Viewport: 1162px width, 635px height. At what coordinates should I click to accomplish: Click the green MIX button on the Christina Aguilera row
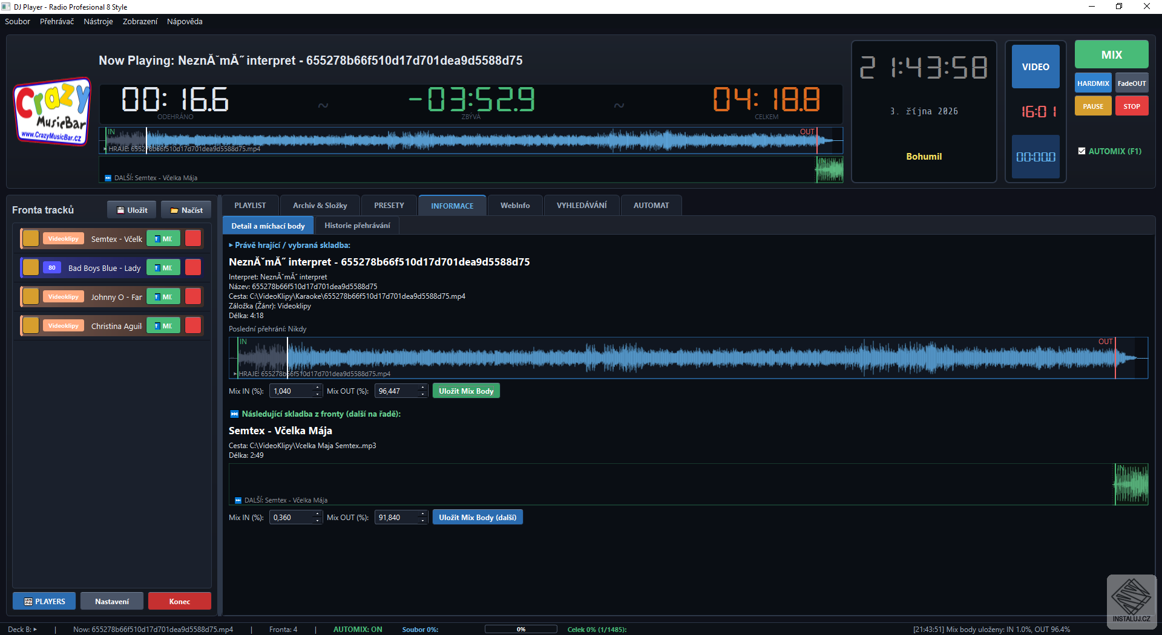coord(163,325)
